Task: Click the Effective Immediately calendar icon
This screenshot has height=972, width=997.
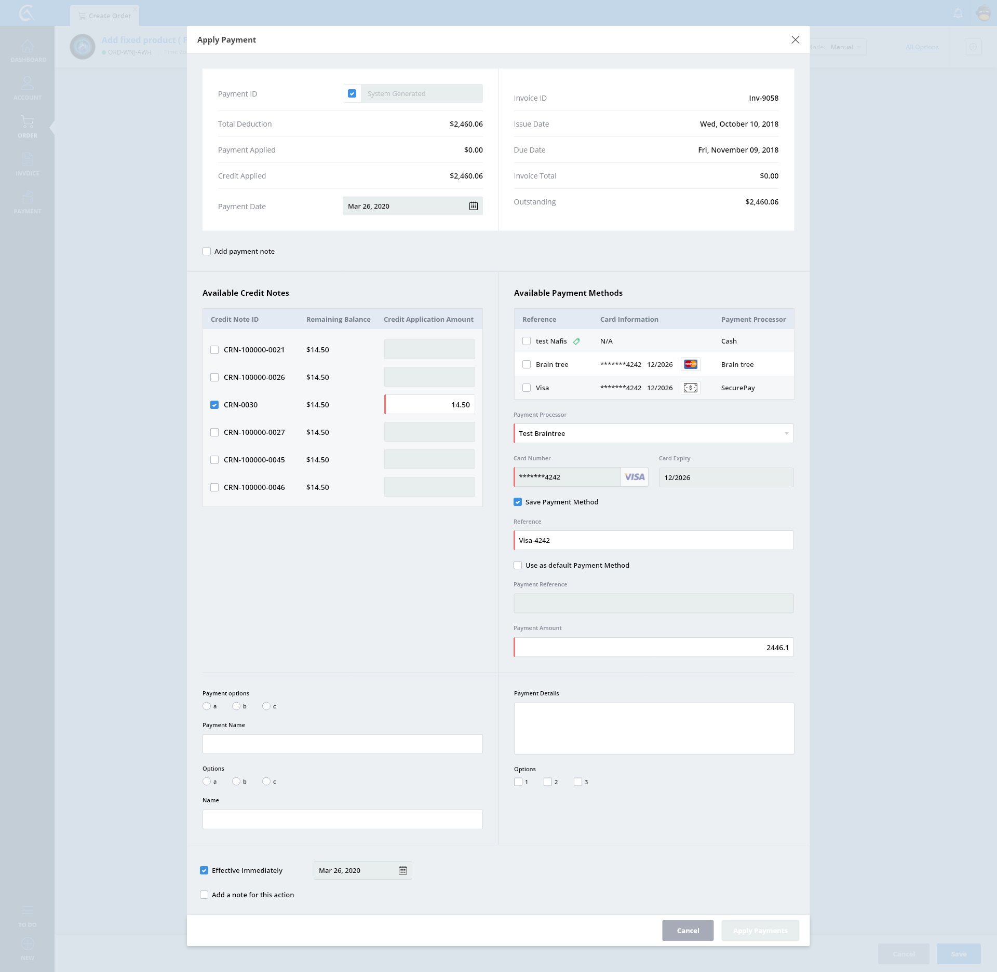Action: [x=402, y=870]
